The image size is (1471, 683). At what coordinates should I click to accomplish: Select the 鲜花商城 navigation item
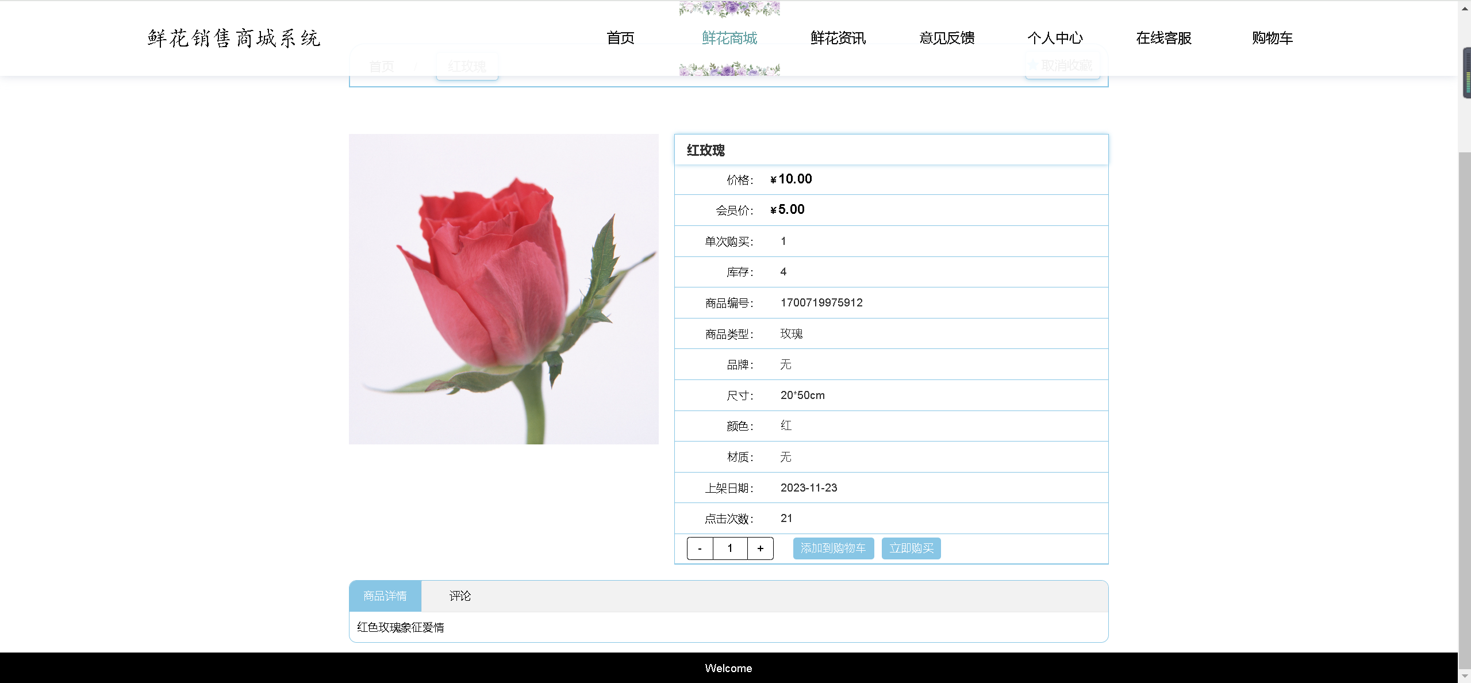click(x=729, y=38)
